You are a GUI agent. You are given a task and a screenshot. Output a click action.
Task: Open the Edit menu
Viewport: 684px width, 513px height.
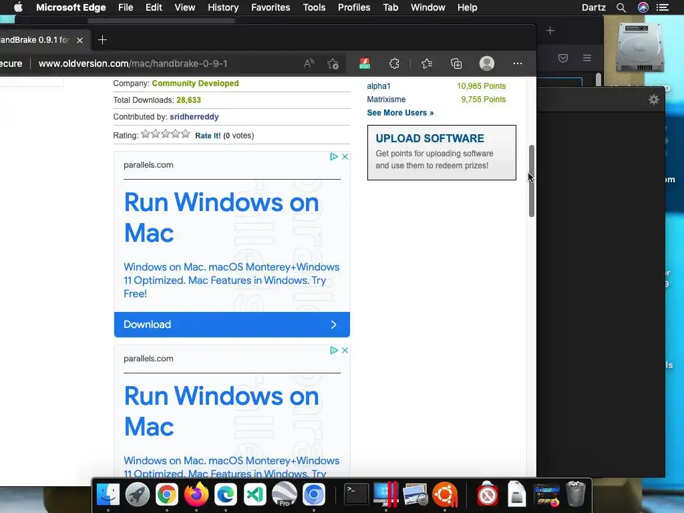point(154,7)
